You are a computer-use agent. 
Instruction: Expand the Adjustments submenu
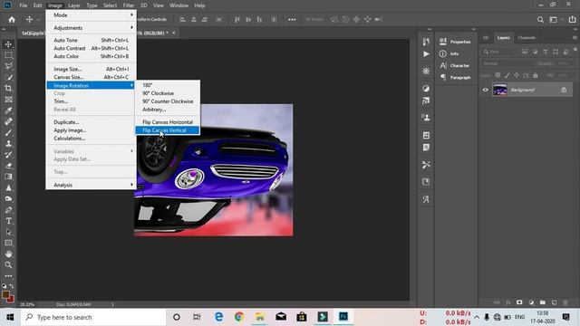tap(91, 28)
